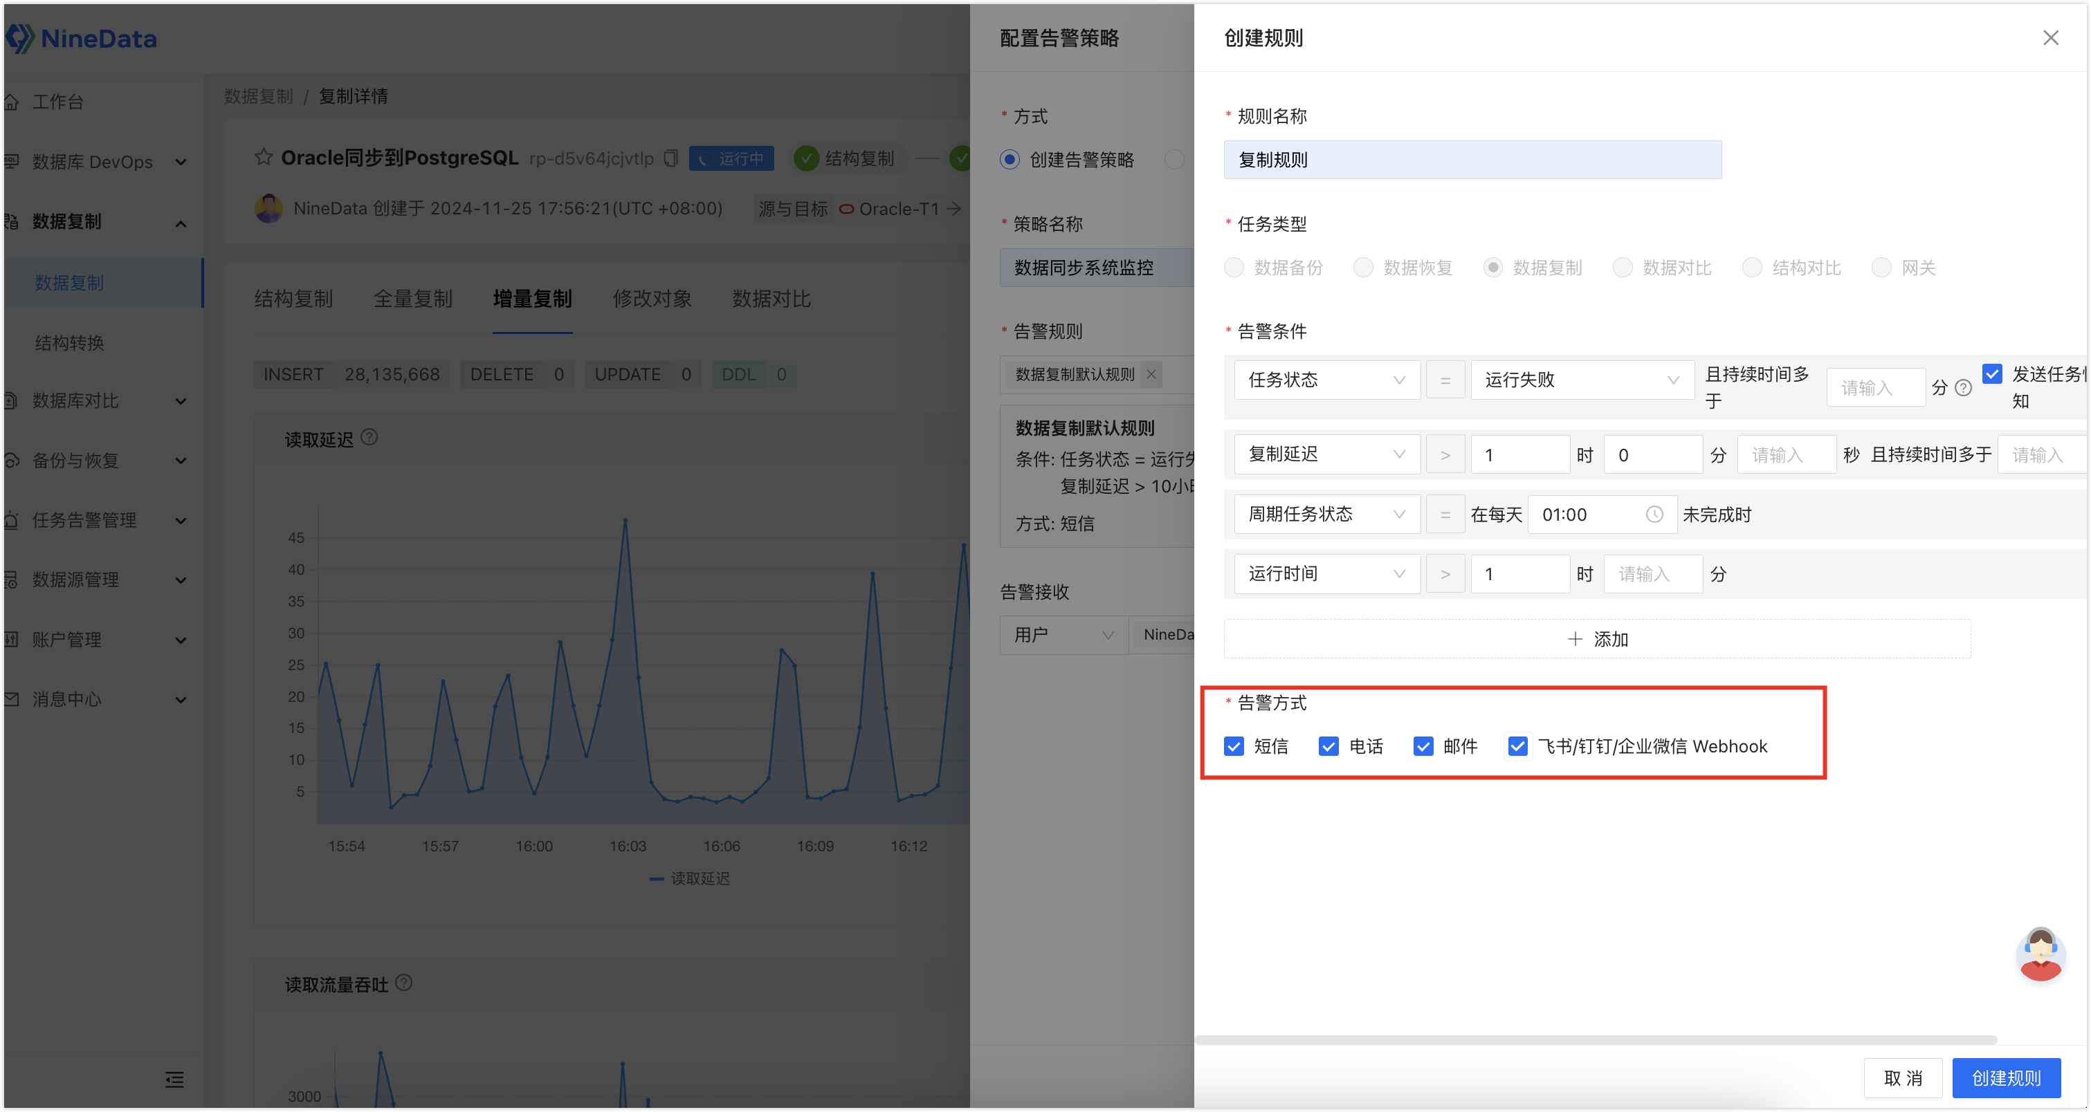Click the 消息中心 sidebar icon

pos(11,698)
